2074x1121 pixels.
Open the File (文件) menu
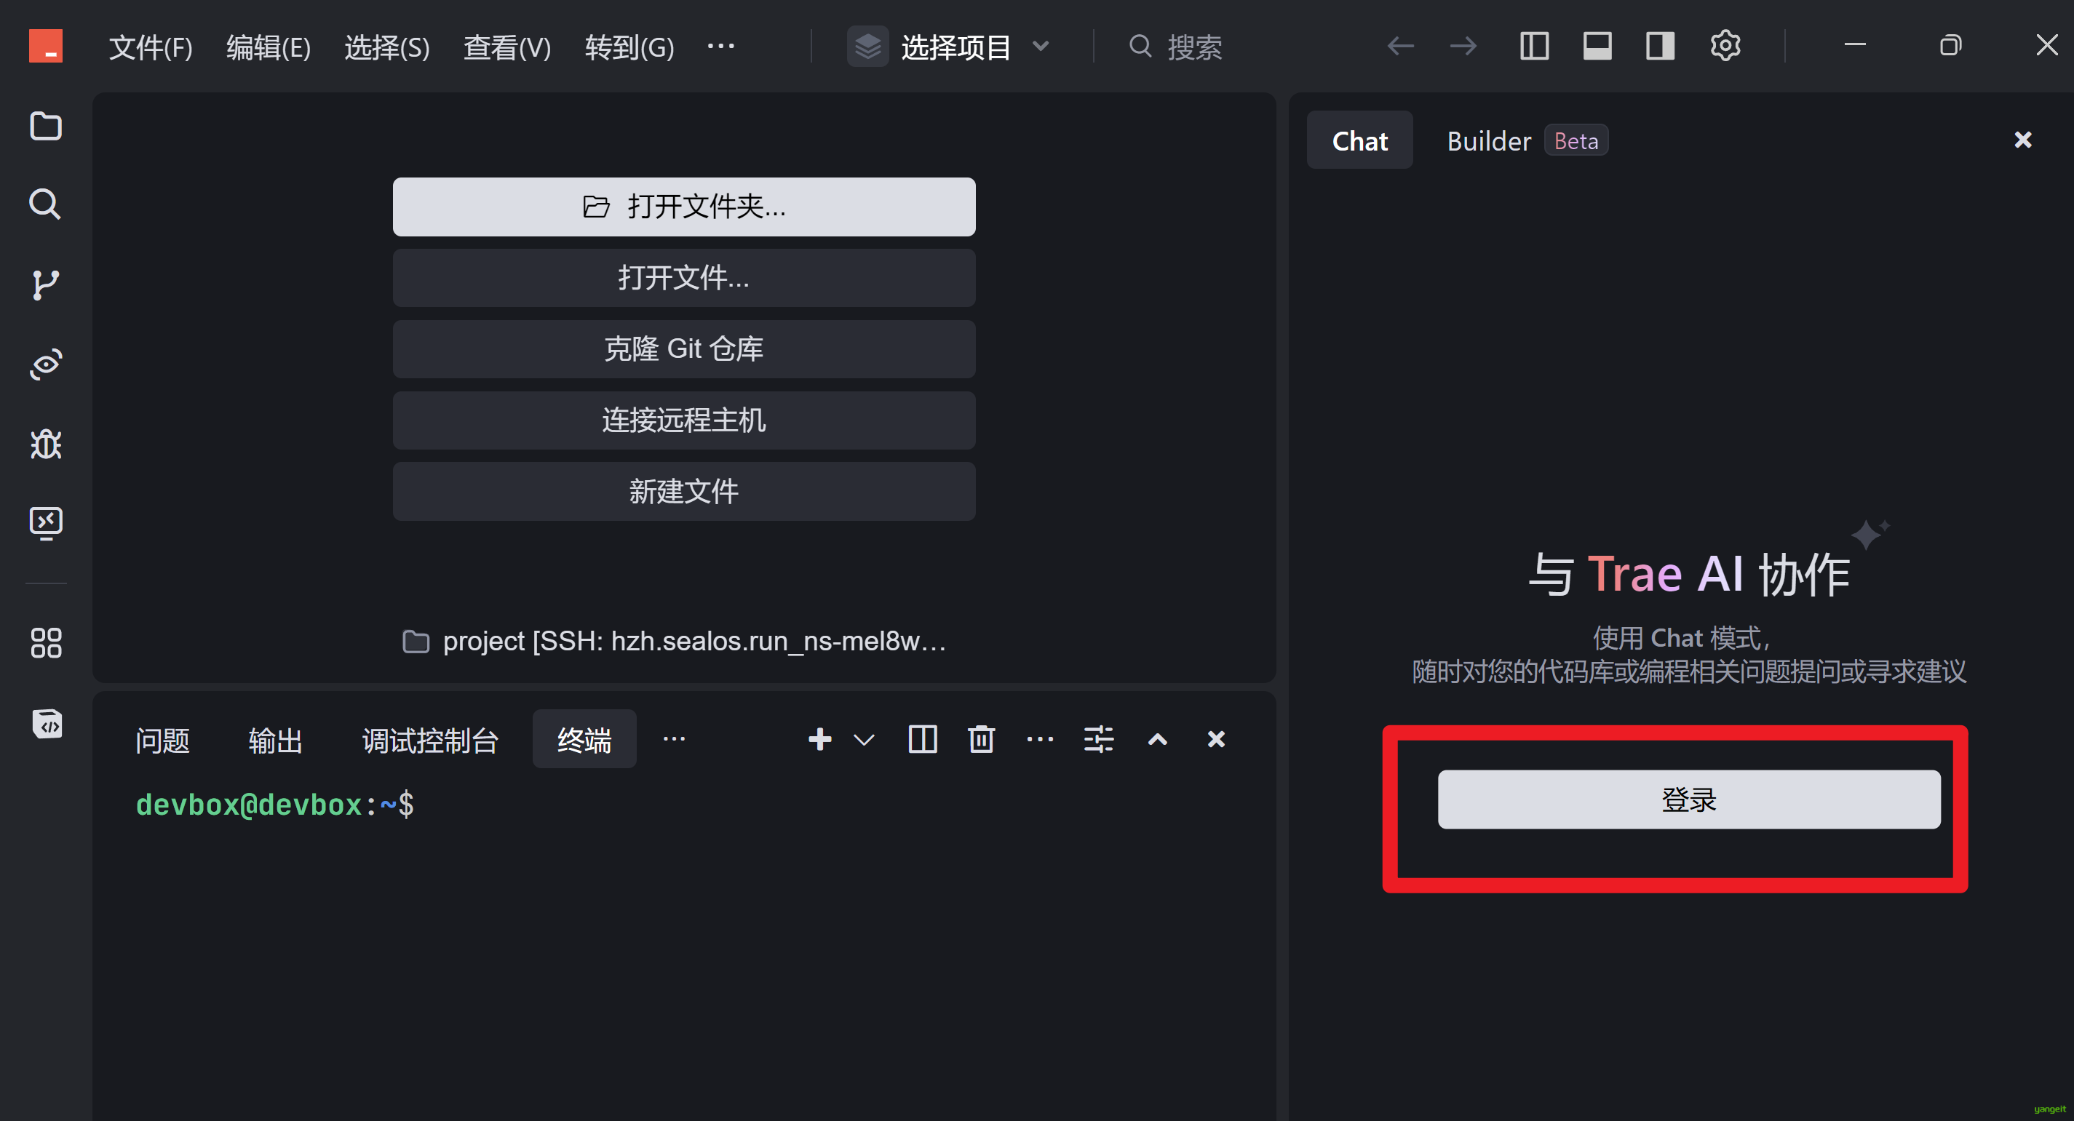tap(151, 47)
